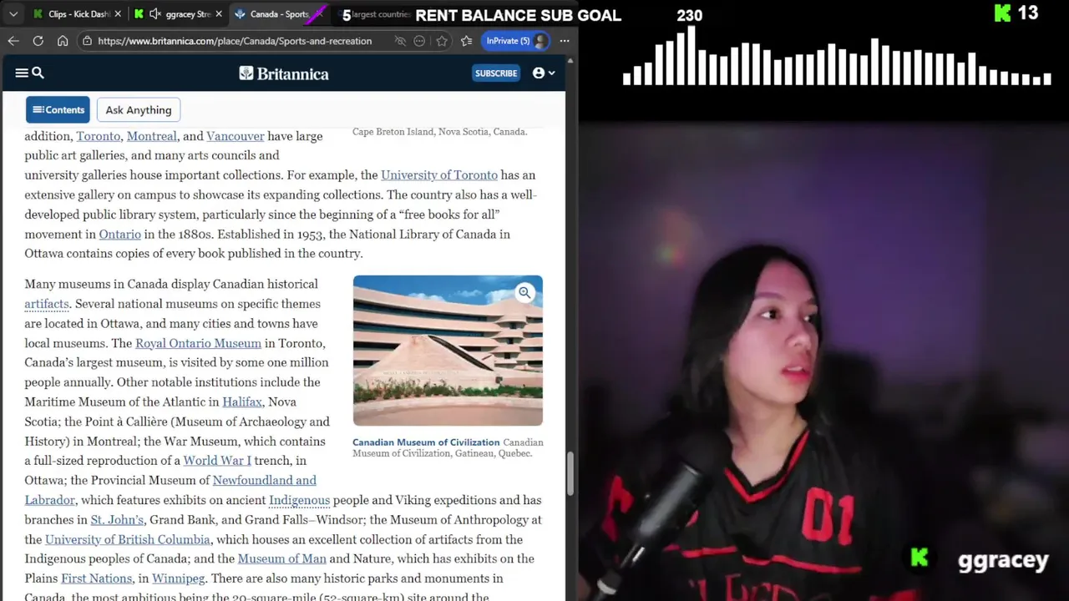The height and width of the screenshot is (601, 1069).
Task: Click the 230 counter above the audio bars
Action: tap(690, 16)
